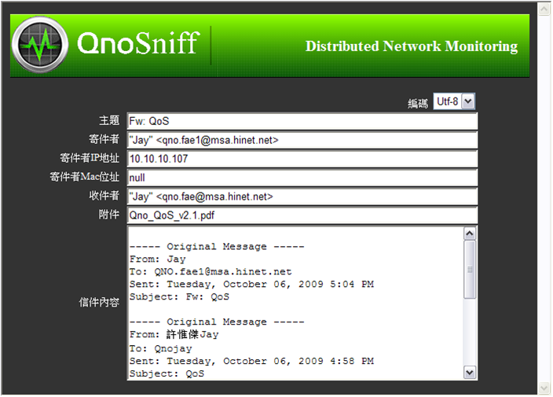Click the attachment field Qno_QoS_v2.1.pdf
Image resolution: width=553 pixels, height=397 pixels.
pyautogui.click(x=302, y=215)
